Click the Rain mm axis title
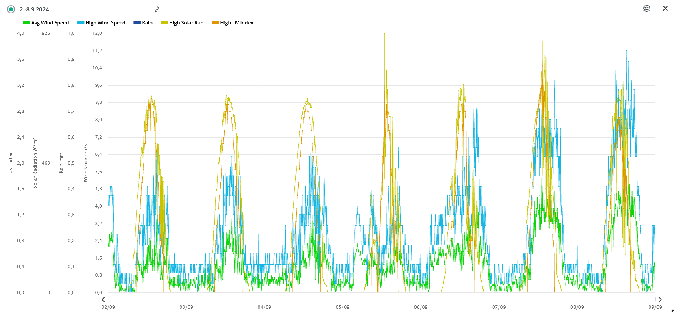 (x=61, y=163)
